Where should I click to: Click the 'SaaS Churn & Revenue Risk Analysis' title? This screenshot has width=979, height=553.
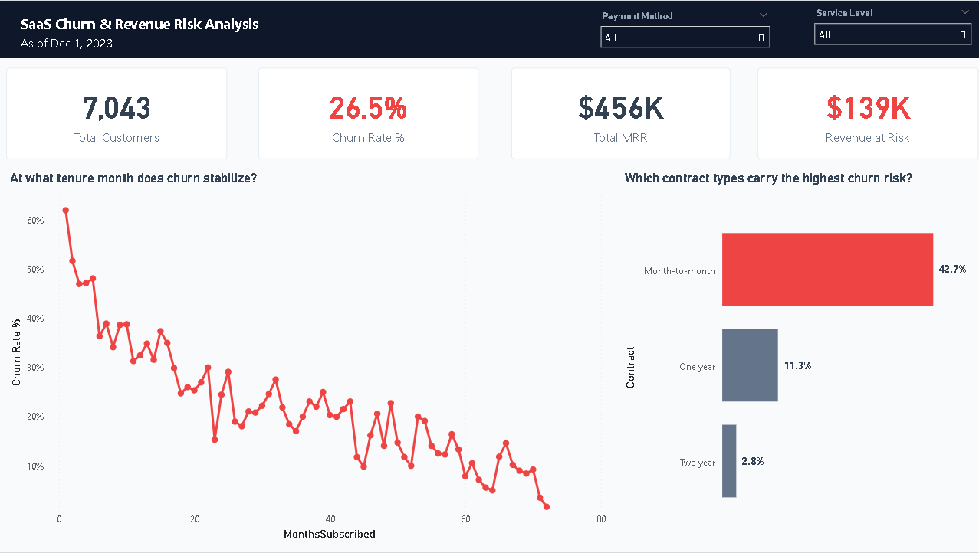140,24
